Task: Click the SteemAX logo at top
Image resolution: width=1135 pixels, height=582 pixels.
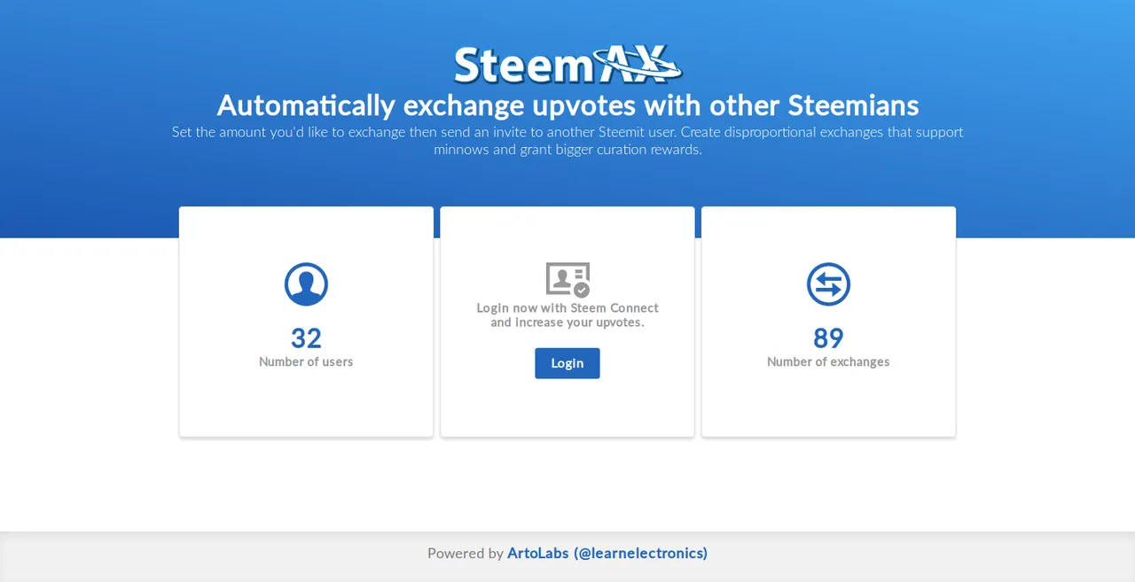Action: [567, 66]
